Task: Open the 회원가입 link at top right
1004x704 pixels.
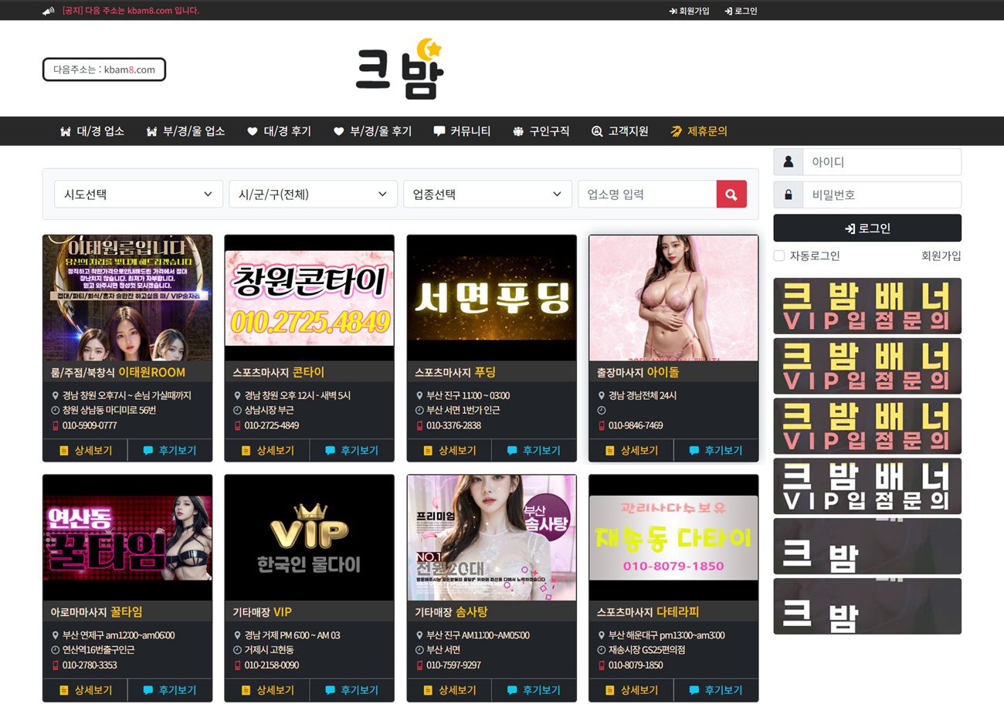Action: point(689,11)
